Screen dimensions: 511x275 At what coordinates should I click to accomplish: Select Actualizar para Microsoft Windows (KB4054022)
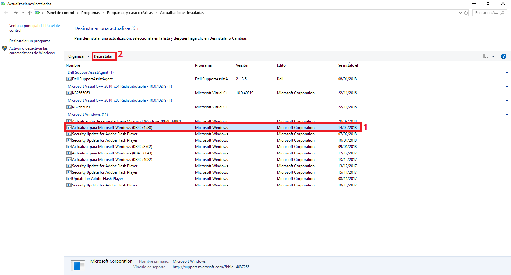click(x=213, y=160)
